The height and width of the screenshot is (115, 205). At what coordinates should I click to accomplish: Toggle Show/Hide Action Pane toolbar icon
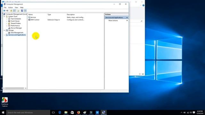(x=25, y=11)
